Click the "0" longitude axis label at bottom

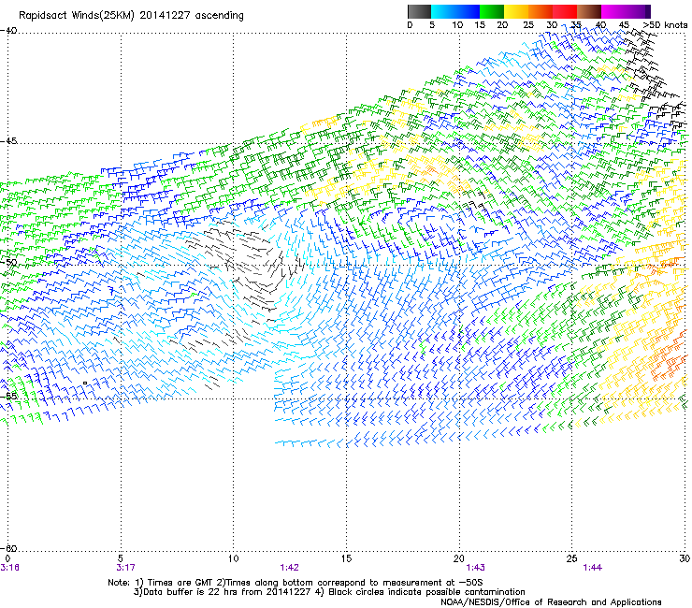click(7, 558)
